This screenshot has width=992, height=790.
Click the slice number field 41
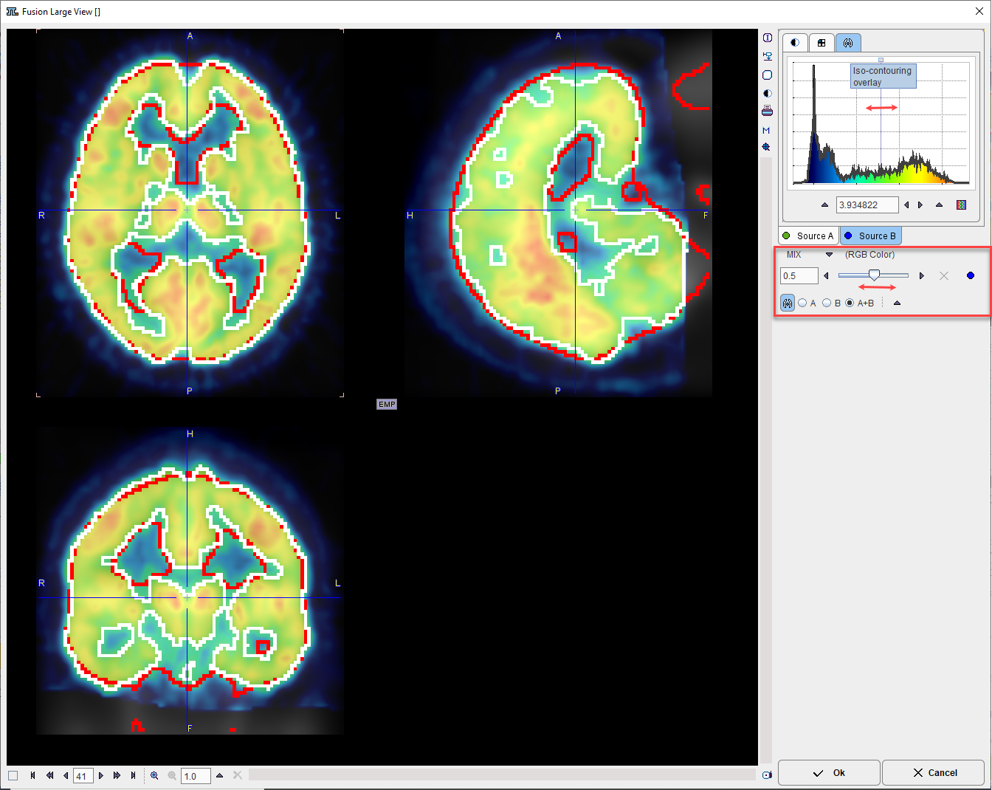(83, 776)
